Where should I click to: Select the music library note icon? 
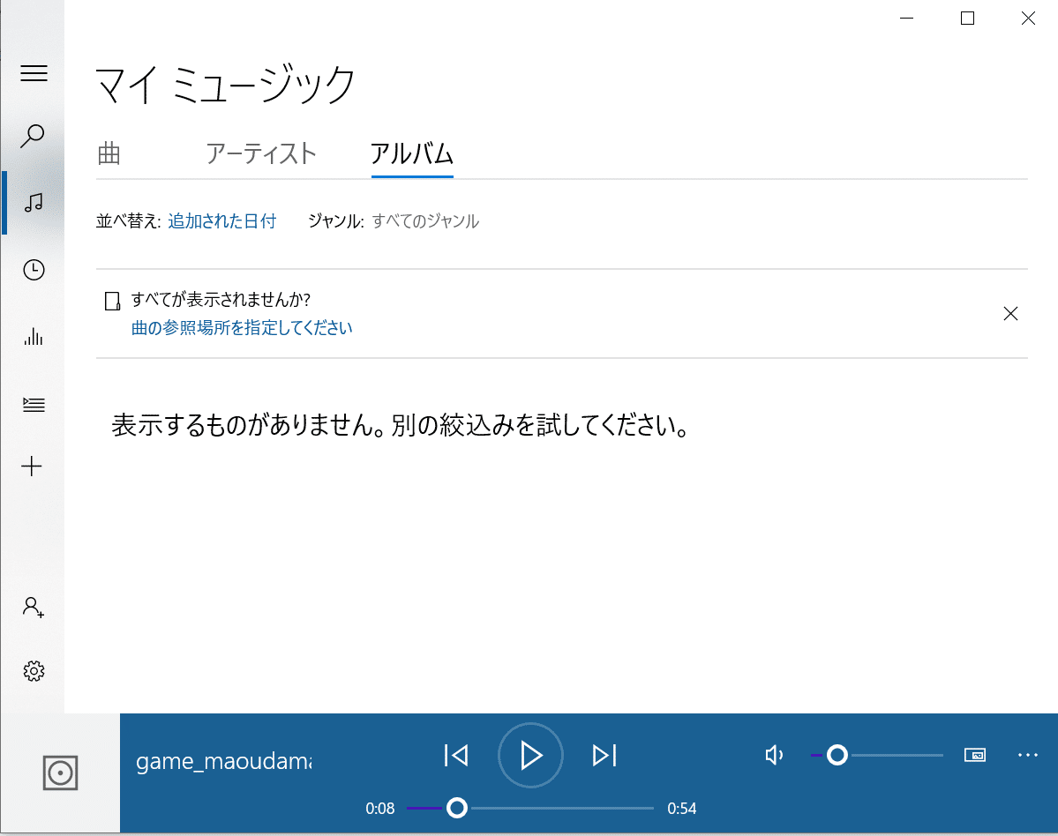[34, 204]
